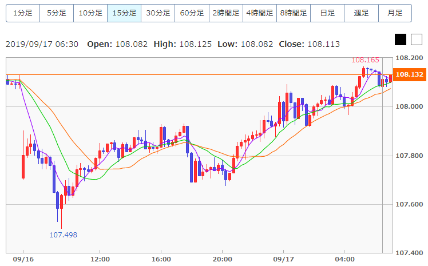This screenshot has height=266, width=428.
Task: Switch to the 60分足 chart
Action: tap(192, 13)
